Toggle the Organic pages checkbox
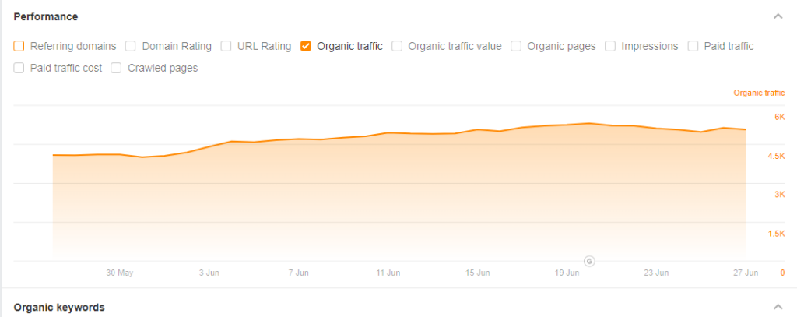The image size is (797, 317). tap(516, 46)
